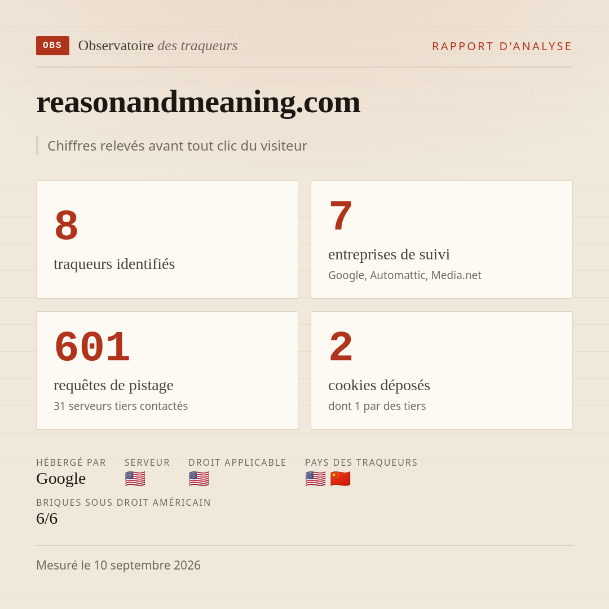The height and width of the screenshot is (609, 609).
Task: Click 'Mesuré le 10 septembre 2026' footer
Action: tap(118, 565)
